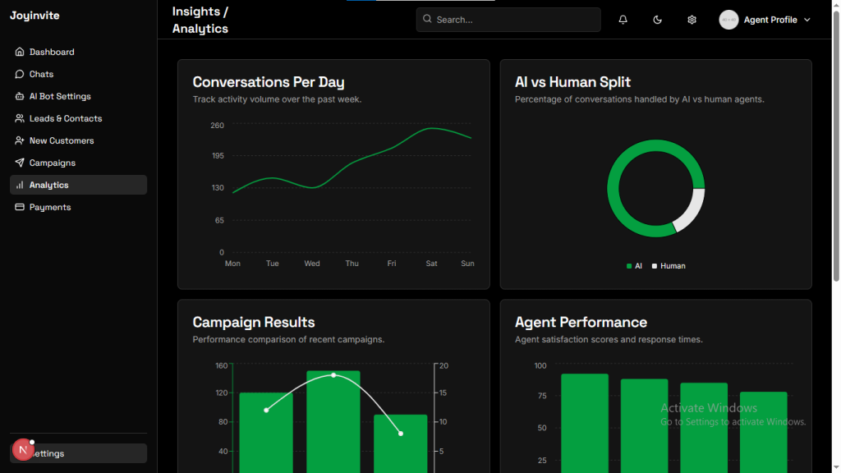Click the Payments card icon
This screenshot has height=473, width=841.
click(20, 207)
